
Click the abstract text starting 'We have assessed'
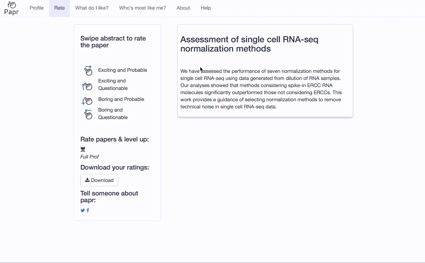[x=261, y=89]
